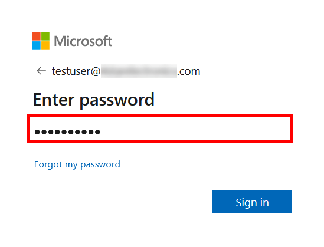Viewport: 324px width, 247px height.
Task: Click the blue Sign in button
Action: (252, 202)
